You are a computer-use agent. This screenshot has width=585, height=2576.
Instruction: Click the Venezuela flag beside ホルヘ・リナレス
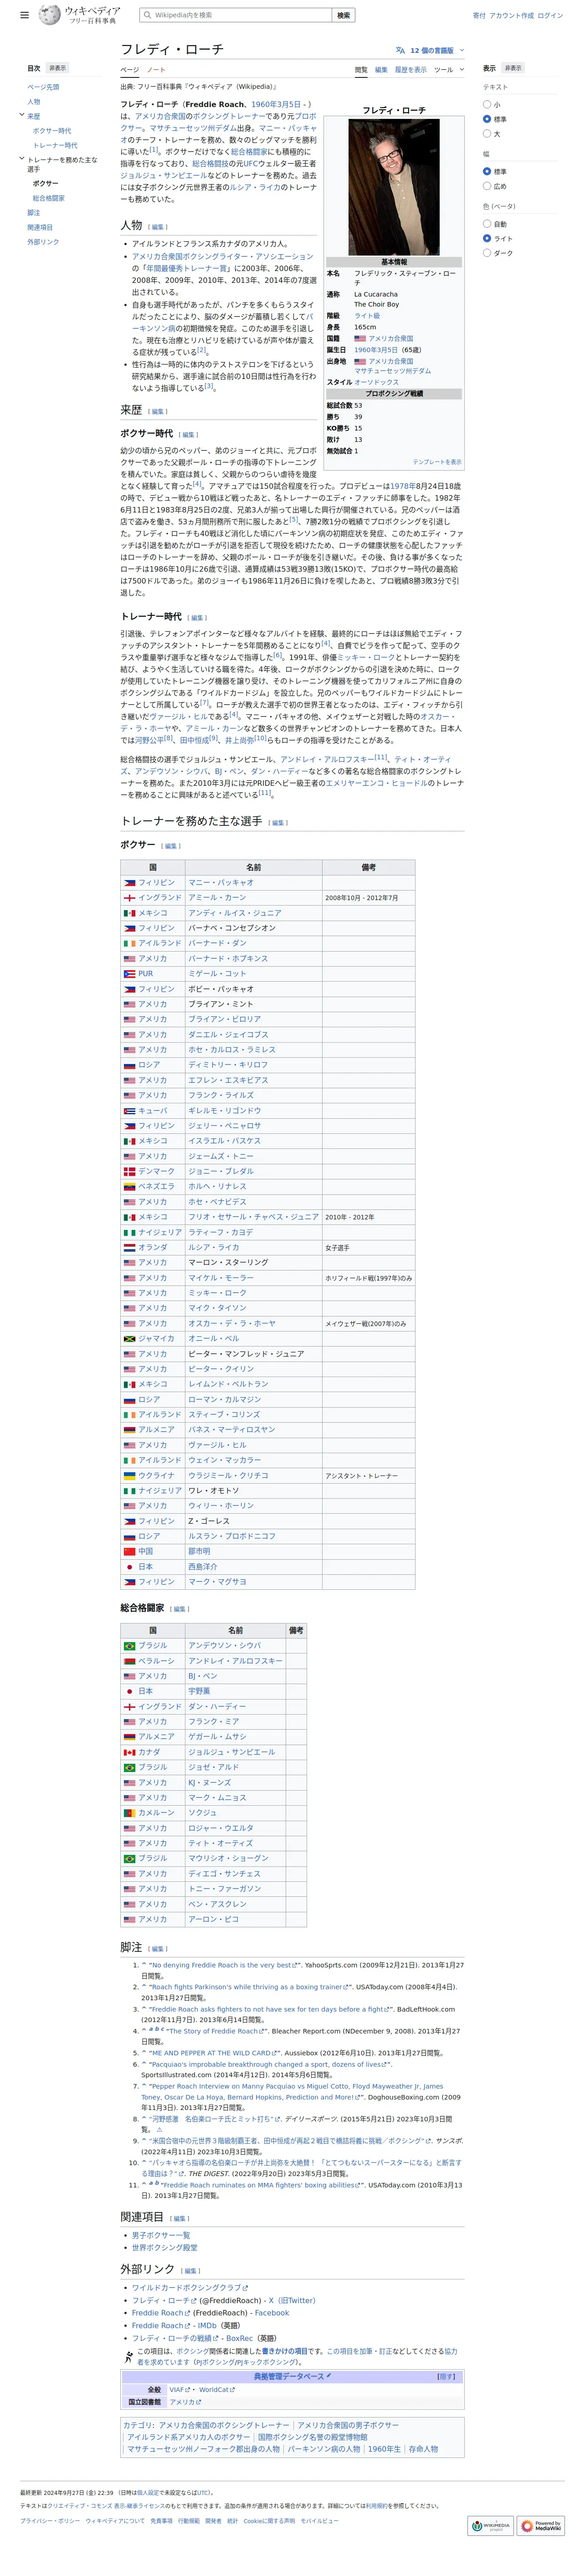tap(130, 1187)
